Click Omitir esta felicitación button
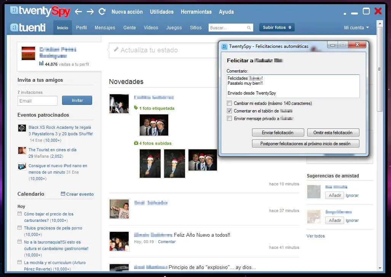 coord(333,132)
